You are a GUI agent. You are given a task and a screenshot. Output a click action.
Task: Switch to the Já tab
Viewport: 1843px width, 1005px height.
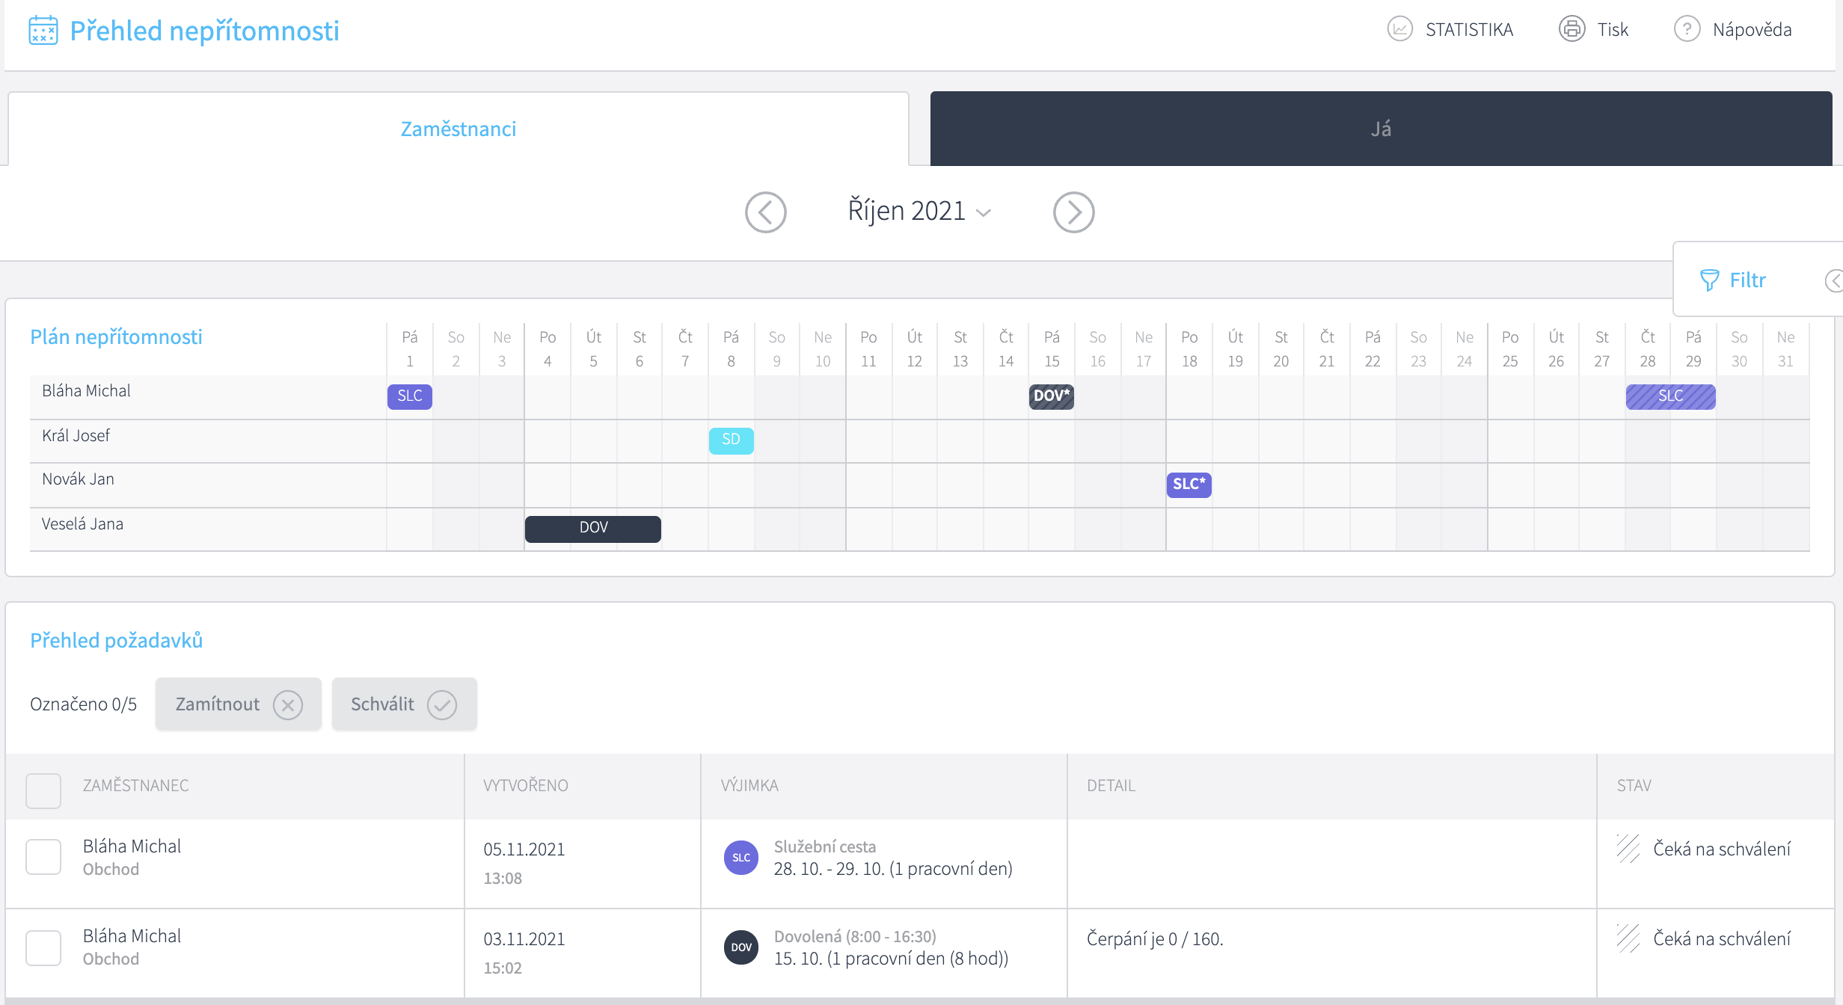coord(1381,129)
